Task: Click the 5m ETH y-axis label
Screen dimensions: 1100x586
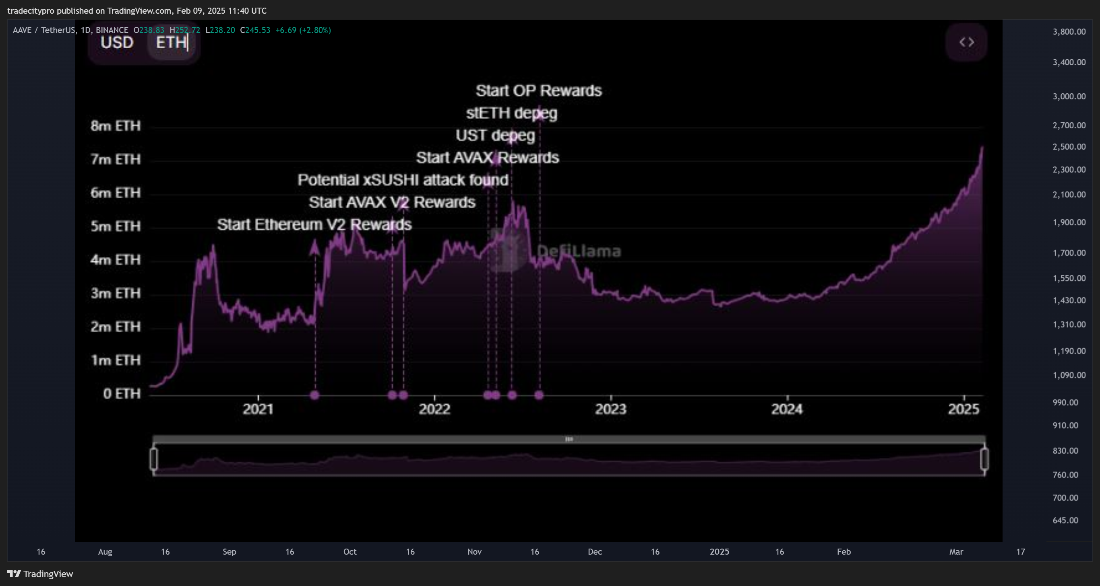Action: click(115, 226)
